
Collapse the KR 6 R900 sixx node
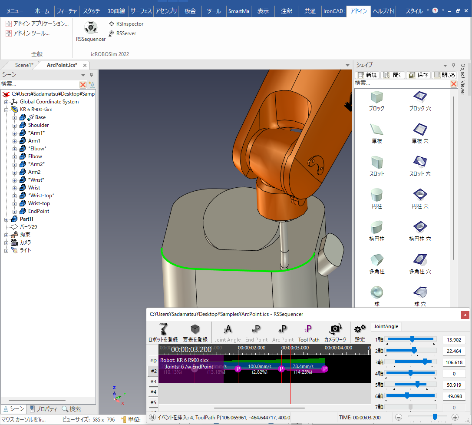pos(7,110)
